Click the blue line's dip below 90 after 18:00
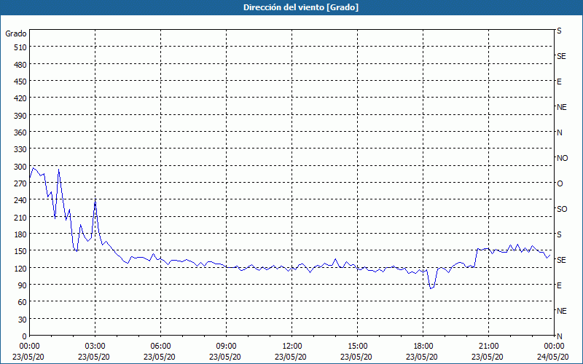The image size is (583, 364). coord(431,288)
